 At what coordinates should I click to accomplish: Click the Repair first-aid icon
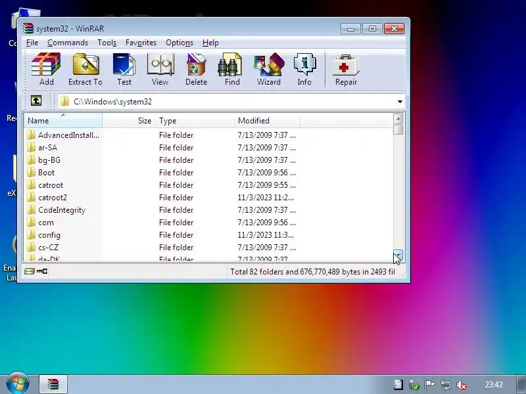pos(347,64)
